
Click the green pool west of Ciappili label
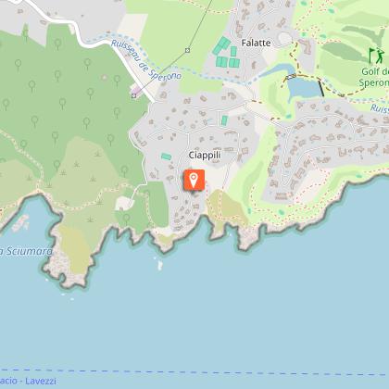point(166,157)
